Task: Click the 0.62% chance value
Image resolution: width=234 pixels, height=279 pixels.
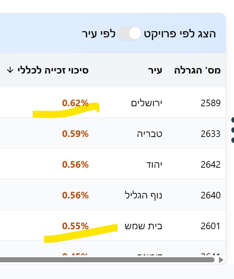Action: (x=76, y=103)
